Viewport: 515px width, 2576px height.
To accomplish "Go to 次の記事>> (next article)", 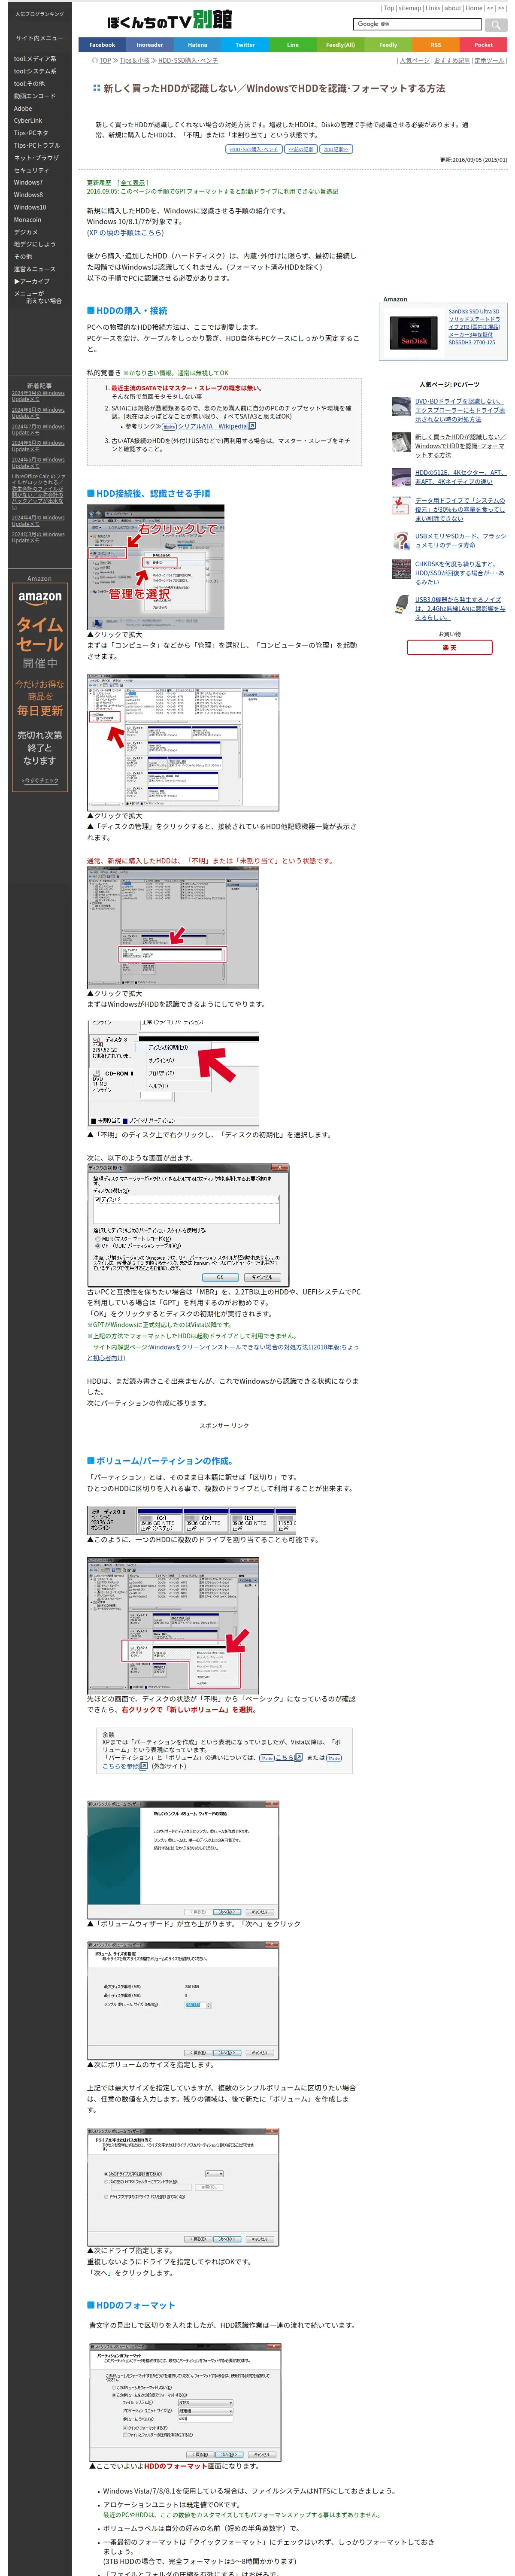I will coord(335,149).
